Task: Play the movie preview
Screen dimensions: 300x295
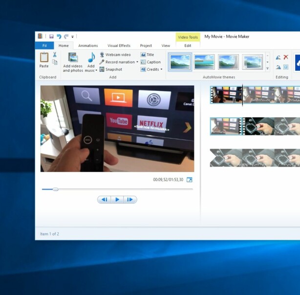Action: click(x=117, y=200)
